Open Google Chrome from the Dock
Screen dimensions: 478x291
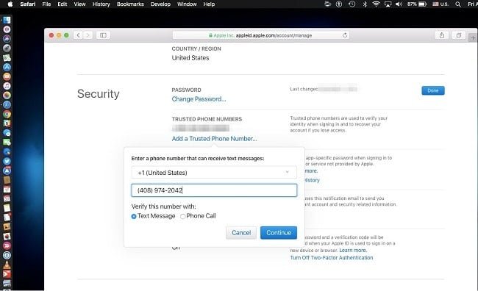click(7, 114)
